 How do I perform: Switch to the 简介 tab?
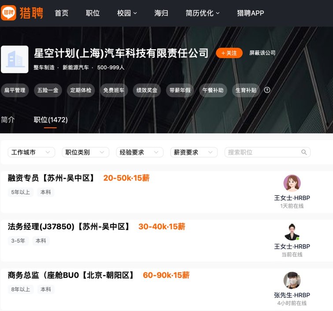click(x=8, y=120)
